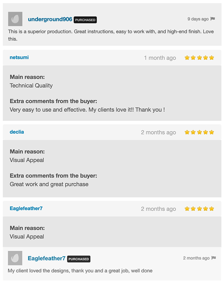Click netsumi's five-star rating
Screen dimensions: 224x284
[x=199, y=58]
